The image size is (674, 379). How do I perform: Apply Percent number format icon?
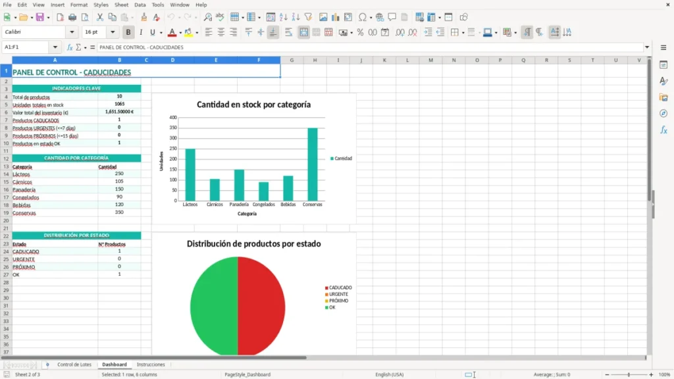click(x=360, y=32)
